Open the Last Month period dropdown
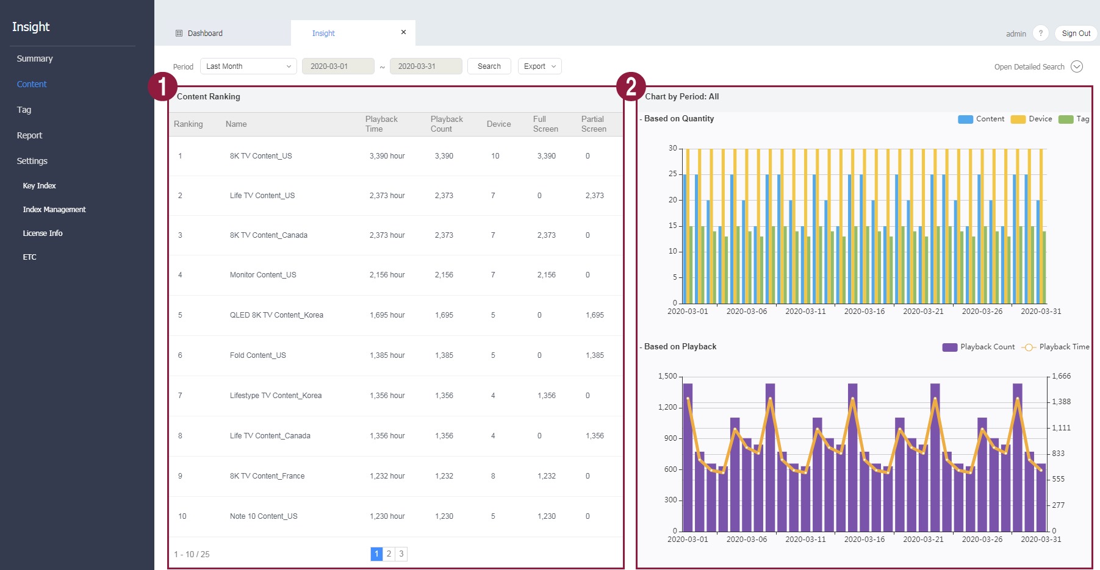Screen dimensions: 1100x570 pyautogui.click(x=248, y=66)
